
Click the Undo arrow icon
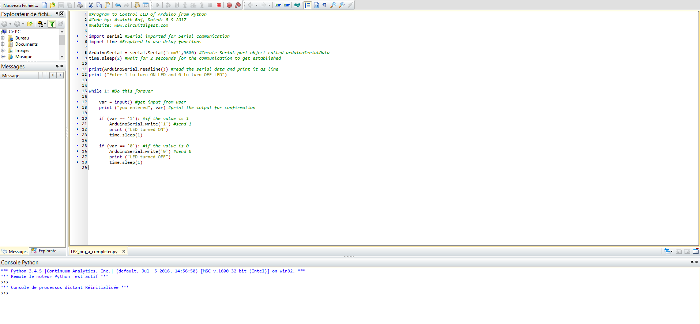(118, 5)
